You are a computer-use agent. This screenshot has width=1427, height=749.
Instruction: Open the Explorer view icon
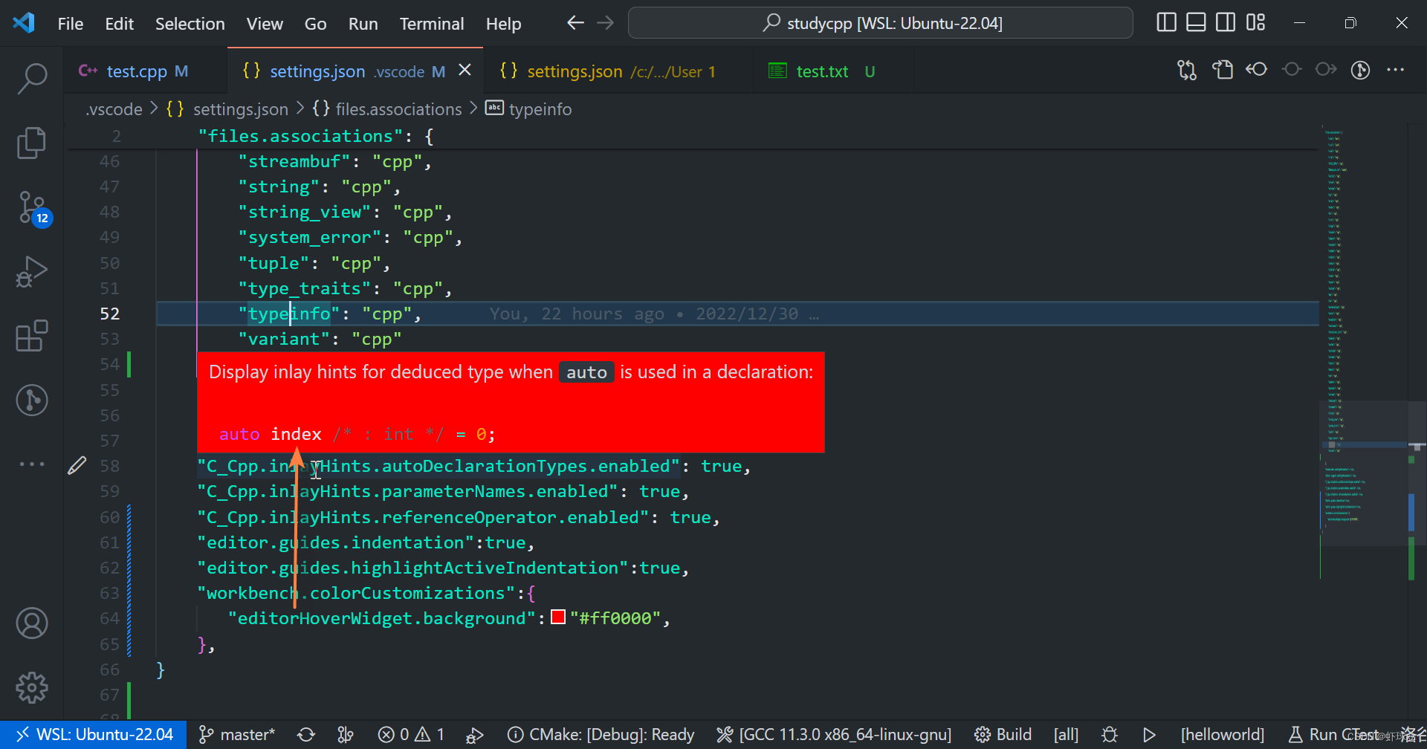coord(32,143)
